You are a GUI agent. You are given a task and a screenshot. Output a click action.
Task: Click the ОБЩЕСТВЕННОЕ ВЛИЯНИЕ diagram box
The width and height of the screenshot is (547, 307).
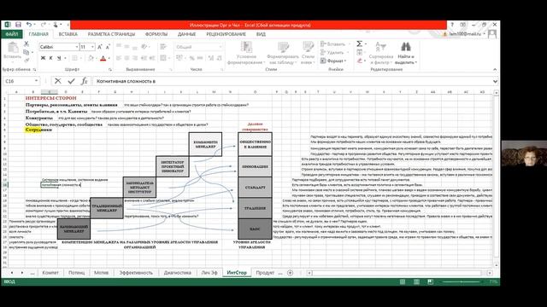[x=255, y=144]
